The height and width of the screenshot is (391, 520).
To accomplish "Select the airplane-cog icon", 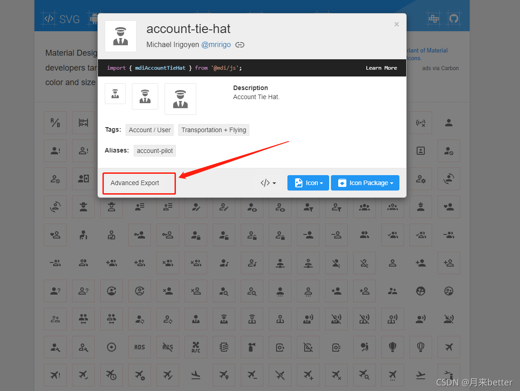I will pos(140,375).
